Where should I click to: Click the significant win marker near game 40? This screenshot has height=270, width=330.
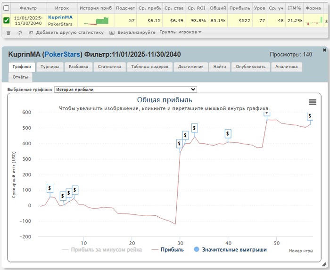coord(228,134)
